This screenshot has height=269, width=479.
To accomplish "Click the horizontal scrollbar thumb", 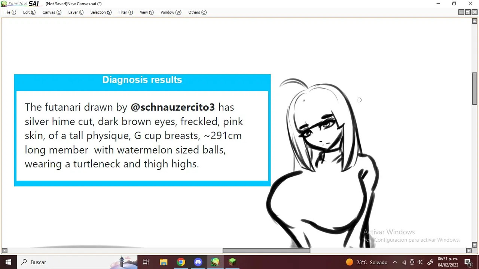I will (266, 250).
